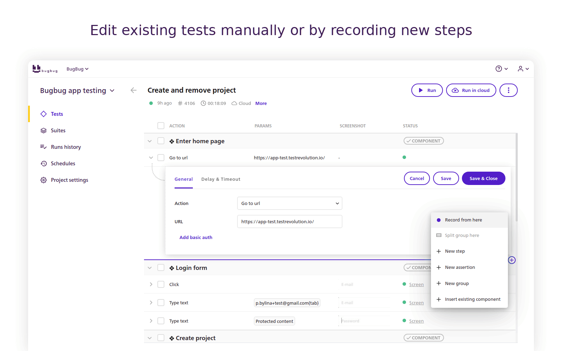Select the Tests section icon in sidebar
The height and width of the screenshot is (351, 562).
(43, 114)
